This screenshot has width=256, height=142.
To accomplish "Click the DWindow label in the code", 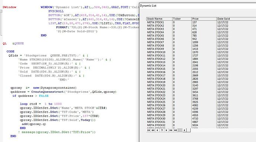I will click(x=10, y=7).
